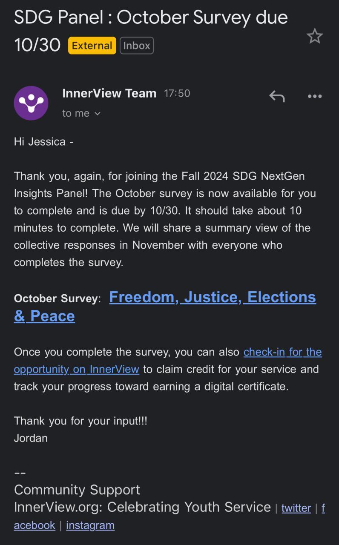Viewport: 339px width, 545px height.
Task: Tap the InnerView Team sender name
Action: [109, 93]
